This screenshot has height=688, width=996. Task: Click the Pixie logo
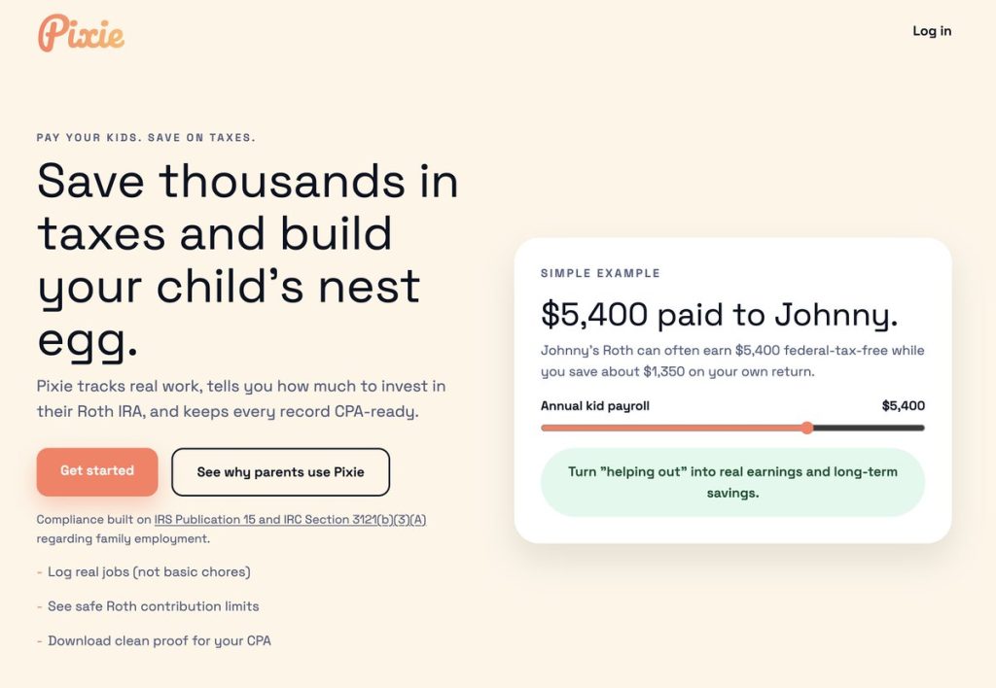[x=82, y=34]
